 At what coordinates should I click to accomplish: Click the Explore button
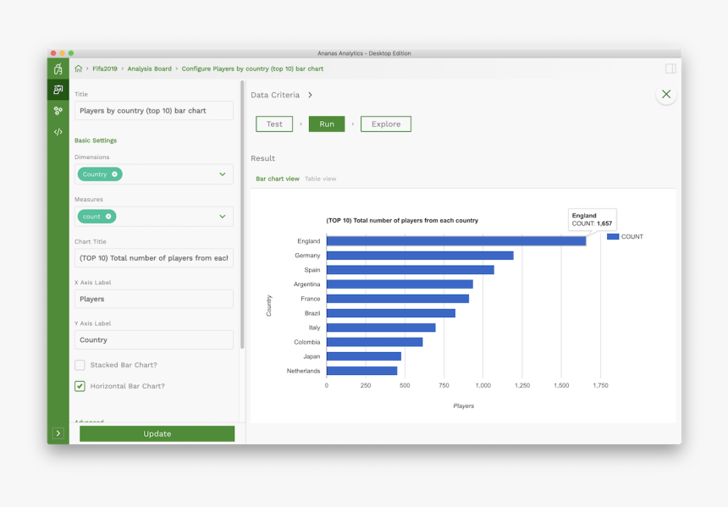pos(386,124)
